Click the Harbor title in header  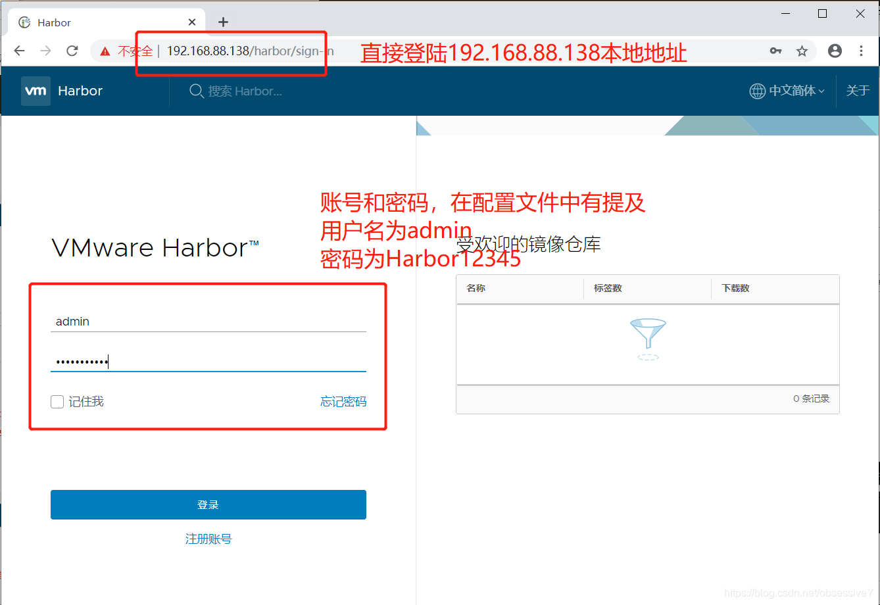click(80, 91)
